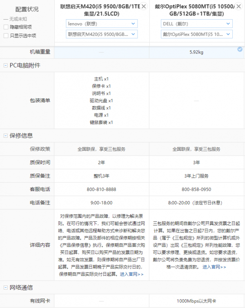Image resolution: width=245 pixels, height=308 pixels.
Task: Click the 质保备注 row label
Action: tap(40, 176)
